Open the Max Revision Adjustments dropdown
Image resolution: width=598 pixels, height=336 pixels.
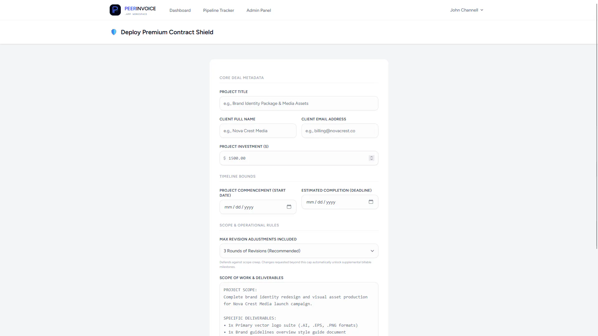coord(299,251)
